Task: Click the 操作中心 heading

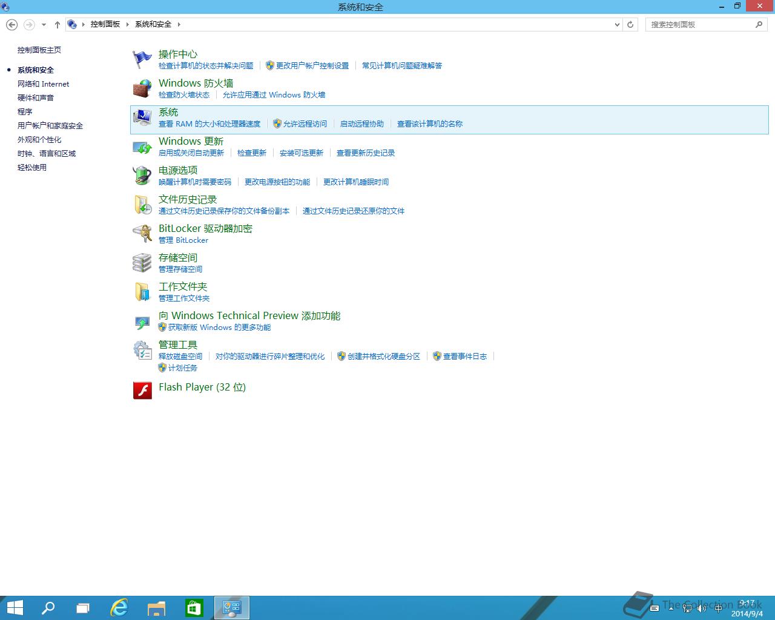Action: [178, 54]
